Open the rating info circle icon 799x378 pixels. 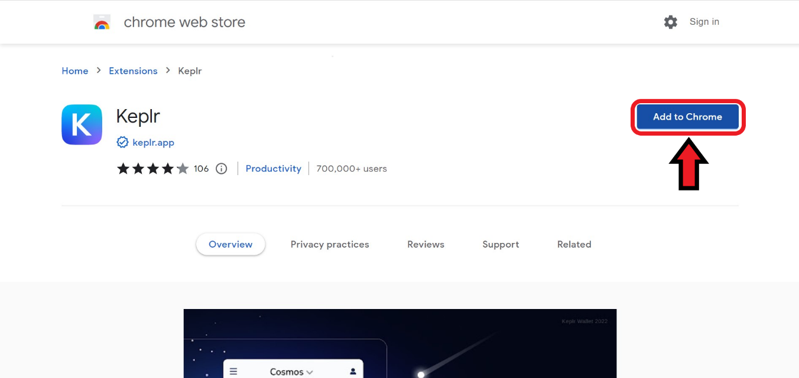click(221, 169)
